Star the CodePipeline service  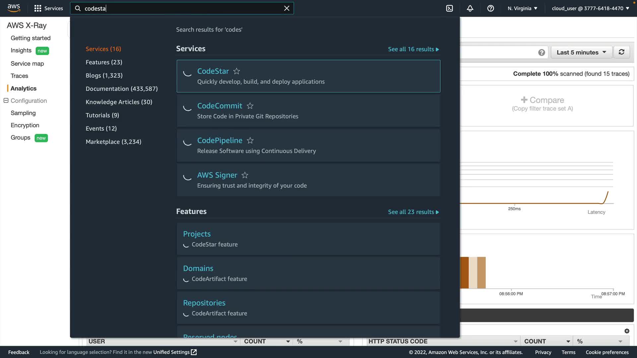tap(250, 141)
